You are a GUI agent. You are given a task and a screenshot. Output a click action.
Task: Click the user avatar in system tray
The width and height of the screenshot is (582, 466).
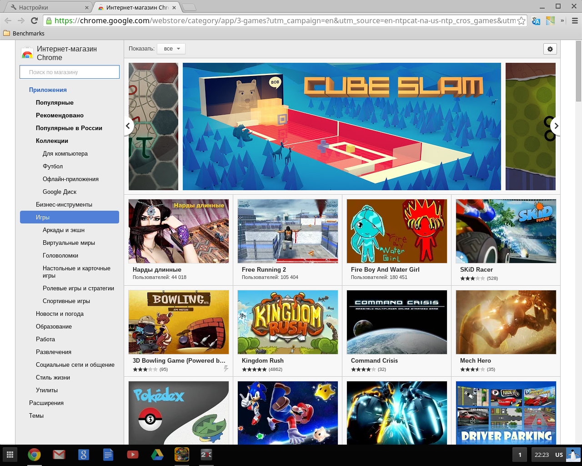coord(573,455)
